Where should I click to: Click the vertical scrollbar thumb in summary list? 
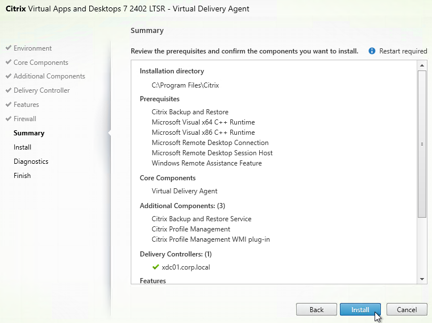tap(422, 144)
